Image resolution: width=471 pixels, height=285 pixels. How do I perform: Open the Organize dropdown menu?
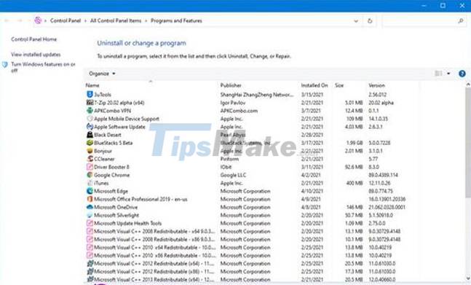[x=102, y=74]
